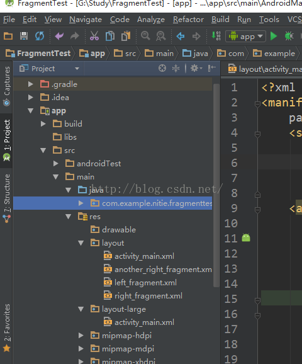Undo the last action with purple arrow

tap(59, 36)
